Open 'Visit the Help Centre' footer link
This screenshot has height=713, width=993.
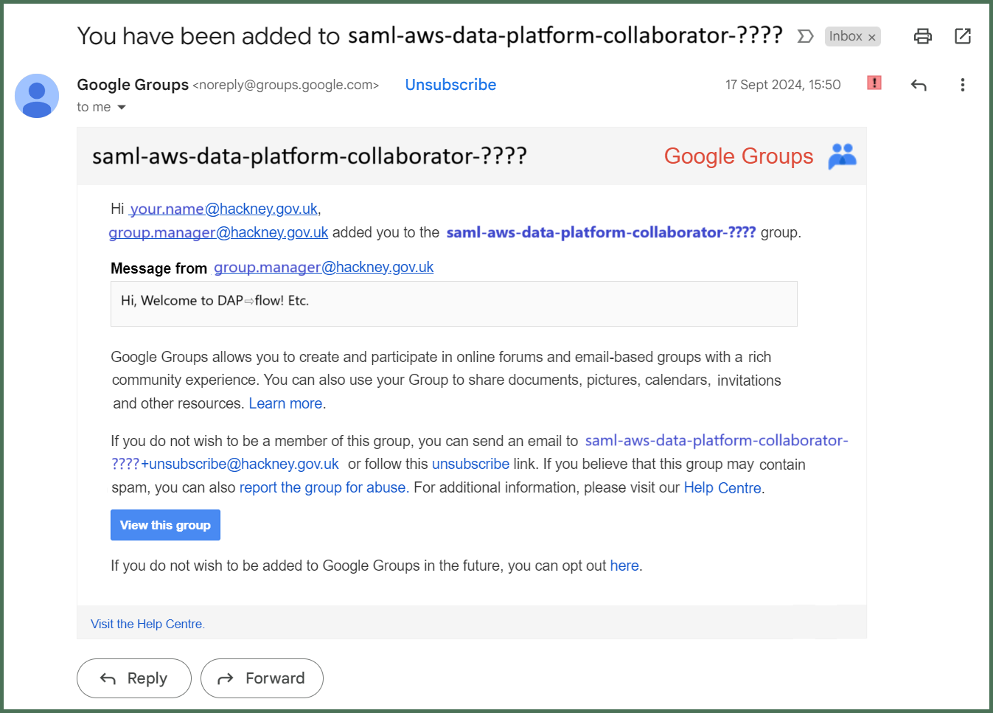click(x=147, y=624)
